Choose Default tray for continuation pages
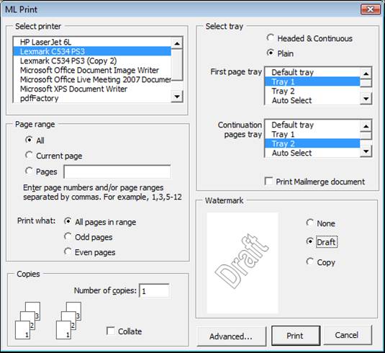385x353 pixels. [312, 125]
